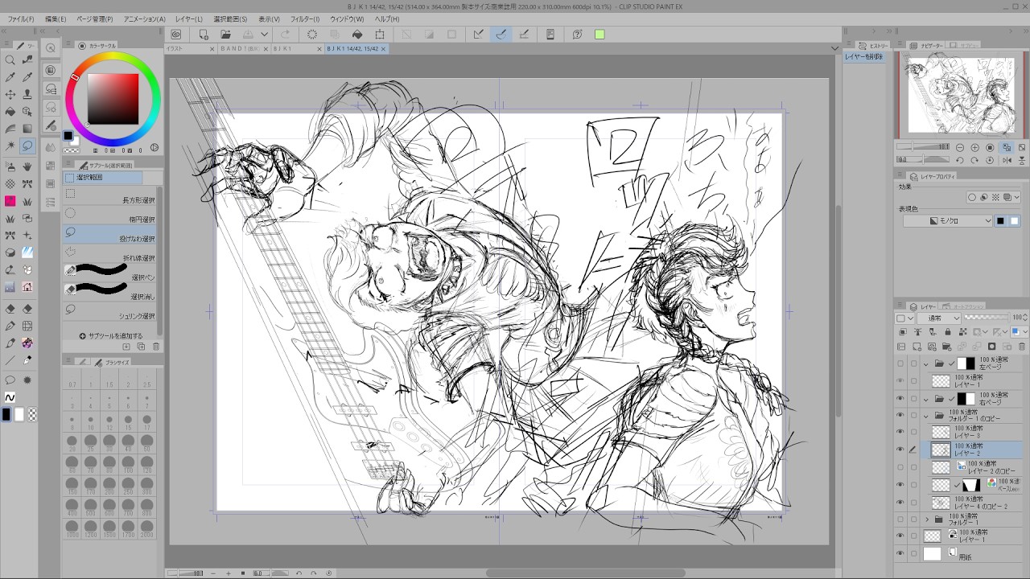Expand the フォルダー 1 layer folder
1030x579 pixels.
(926, 519)
